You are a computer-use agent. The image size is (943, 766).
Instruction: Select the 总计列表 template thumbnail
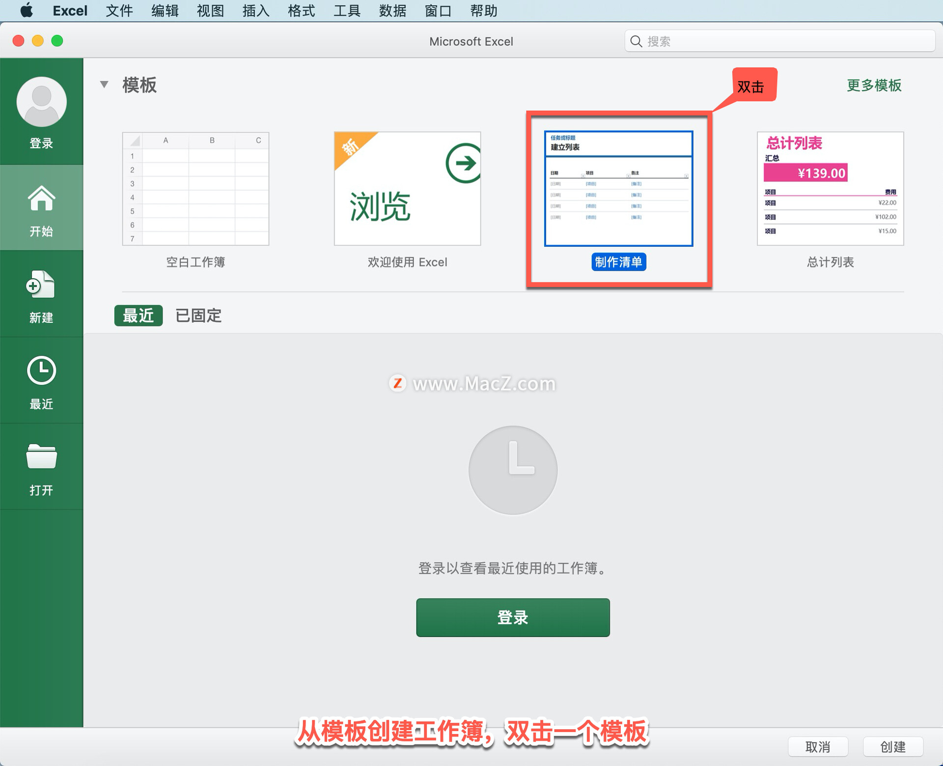click(830, 189)
